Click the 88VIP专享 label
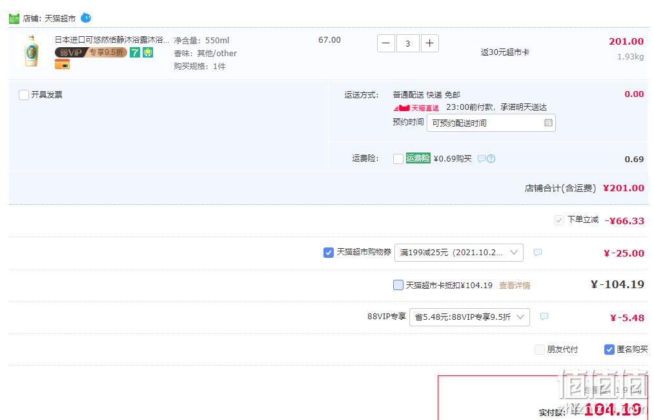 (x=386, y=317)
